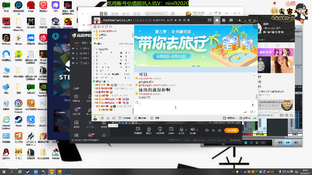Click the back arrow in the blue launcher window
The image size is (312, 175).
(66, 37)
